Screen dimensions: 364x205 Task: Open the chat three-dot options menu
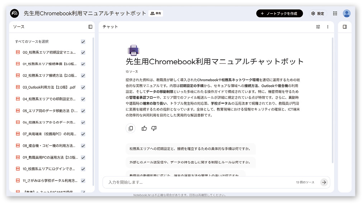[328, 27]
